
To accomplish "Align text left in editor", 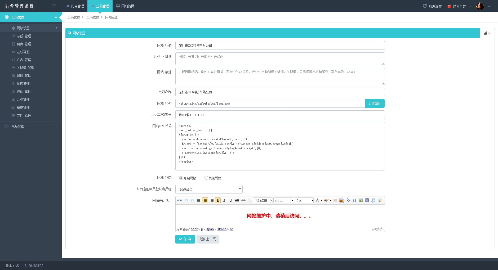I will coord(199,200).
